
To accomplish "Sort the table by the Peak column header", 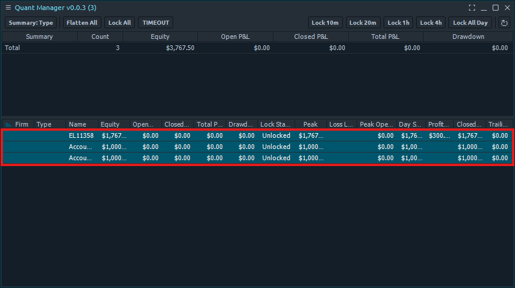I will 311,124.
